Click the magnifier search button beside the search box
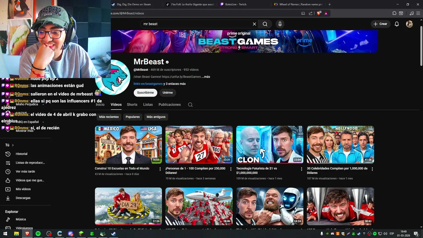The width and height of the screenshot is (423, 238). 265,24
